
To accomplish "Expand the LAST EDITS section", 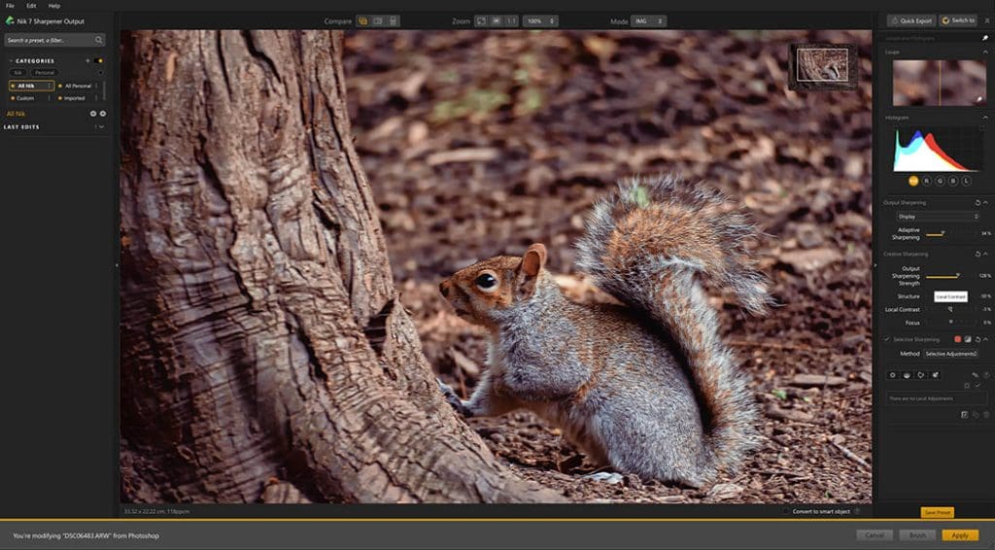I will pos(101,127).
